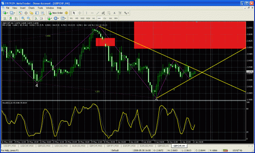
Task: Open the Periods dropdown arrow
Action: pos(58,18)
